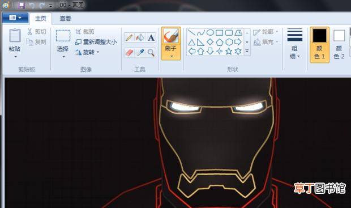Select Color 1 as active color
This screenshot has height=208, width=351.
(319, 45)
